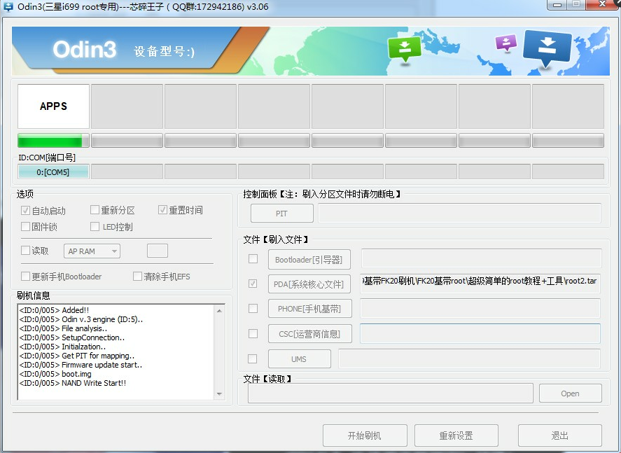
Task: Start flashing with 开始刷机 button
Action: pos(365,435)
